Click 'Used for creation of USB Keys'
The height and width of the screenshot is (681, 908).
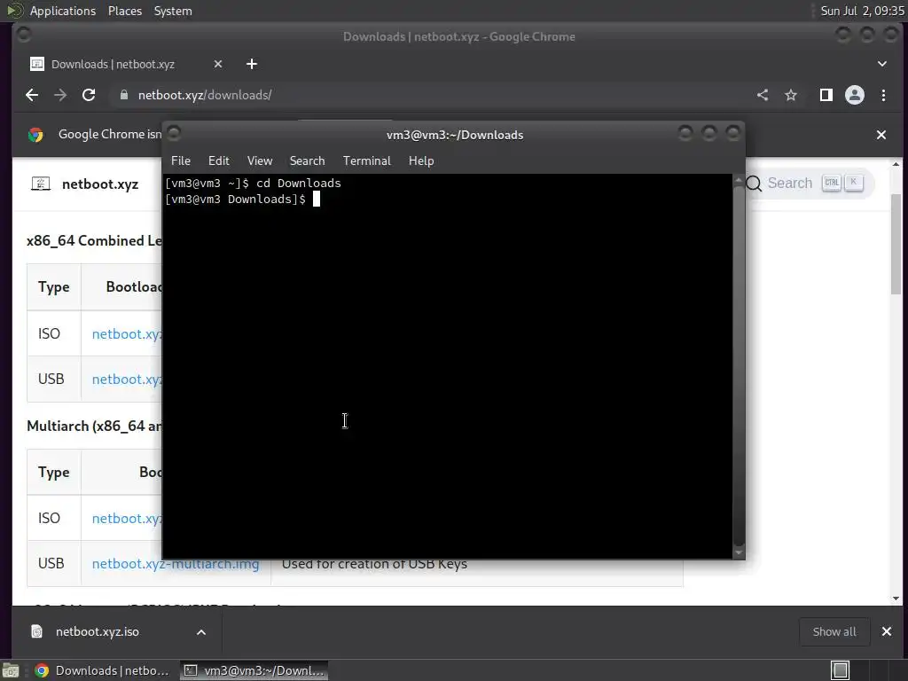[374, 564]
